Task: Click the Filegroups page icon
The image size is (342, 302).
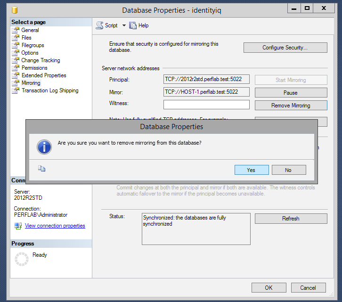Action: (x=16, y=45)
